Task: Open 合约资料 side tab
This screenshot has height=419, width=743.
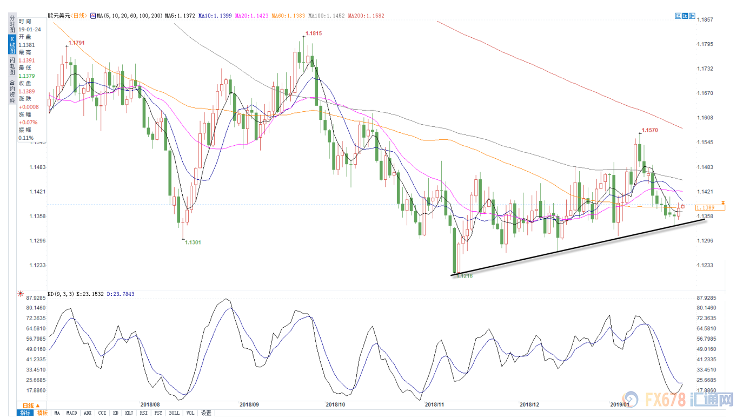Action: pos(12,92)
